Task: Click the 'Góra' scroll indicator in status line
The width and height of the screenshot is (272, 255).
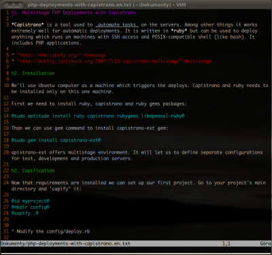Action: [x=265, y=243]
